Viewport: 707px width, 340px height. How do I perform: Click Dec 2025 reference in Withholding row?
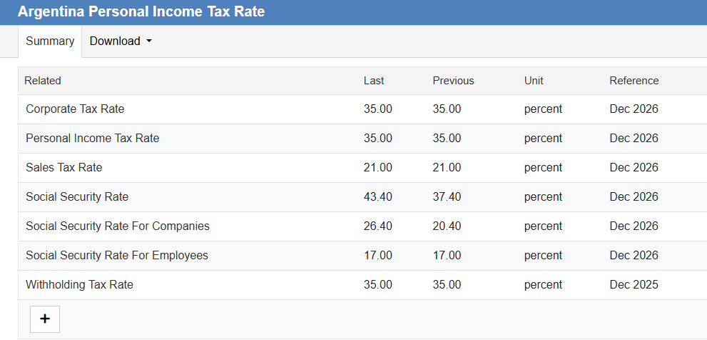[x=634, y=284]
